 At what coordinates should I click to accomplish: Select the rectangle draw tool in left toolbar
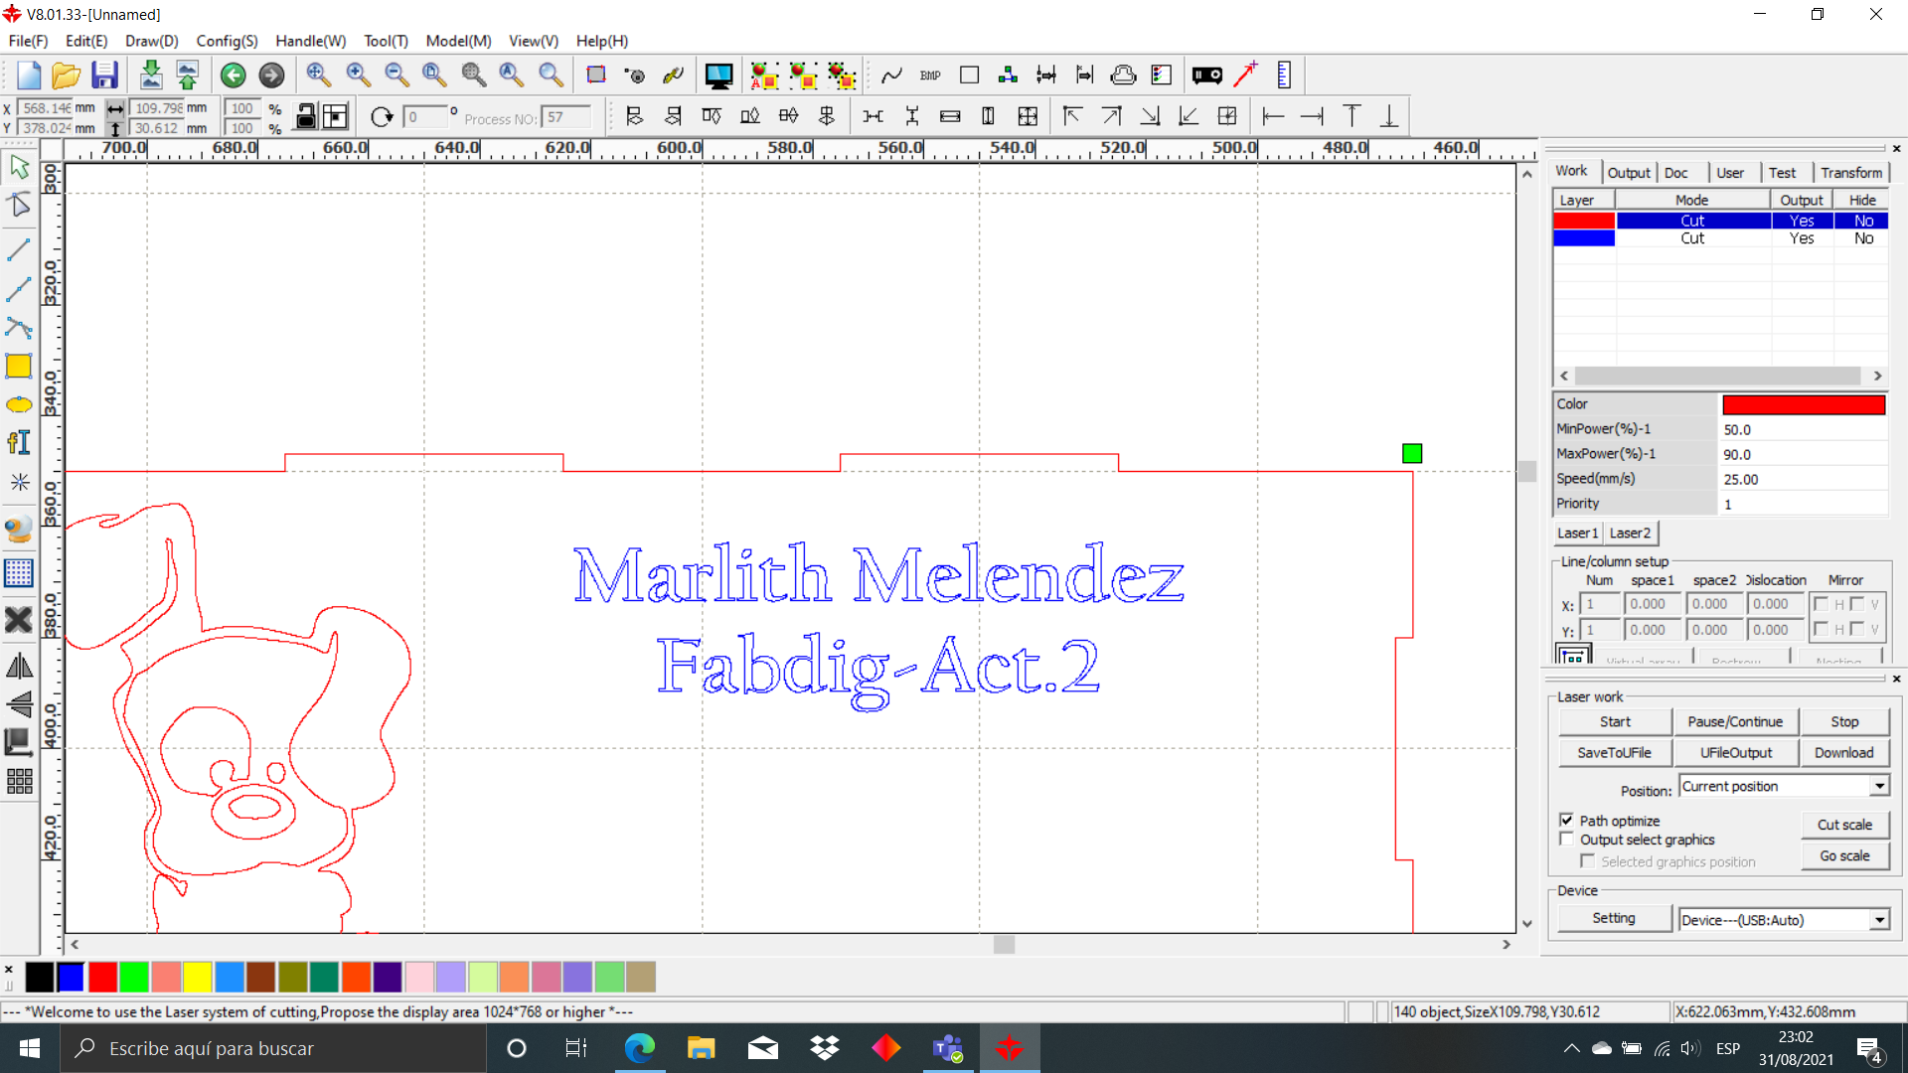[19, 367]
